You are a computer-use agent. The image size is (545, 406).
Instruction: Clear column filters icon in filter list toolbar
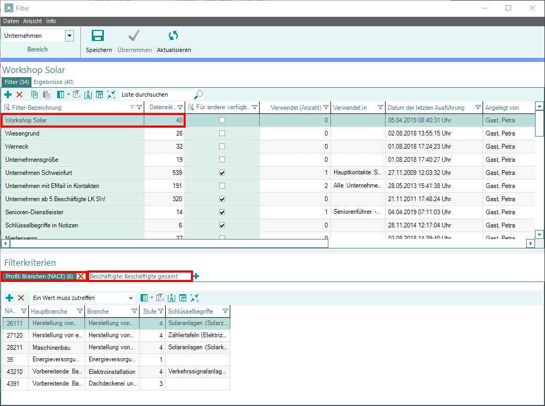click(77, 95)
